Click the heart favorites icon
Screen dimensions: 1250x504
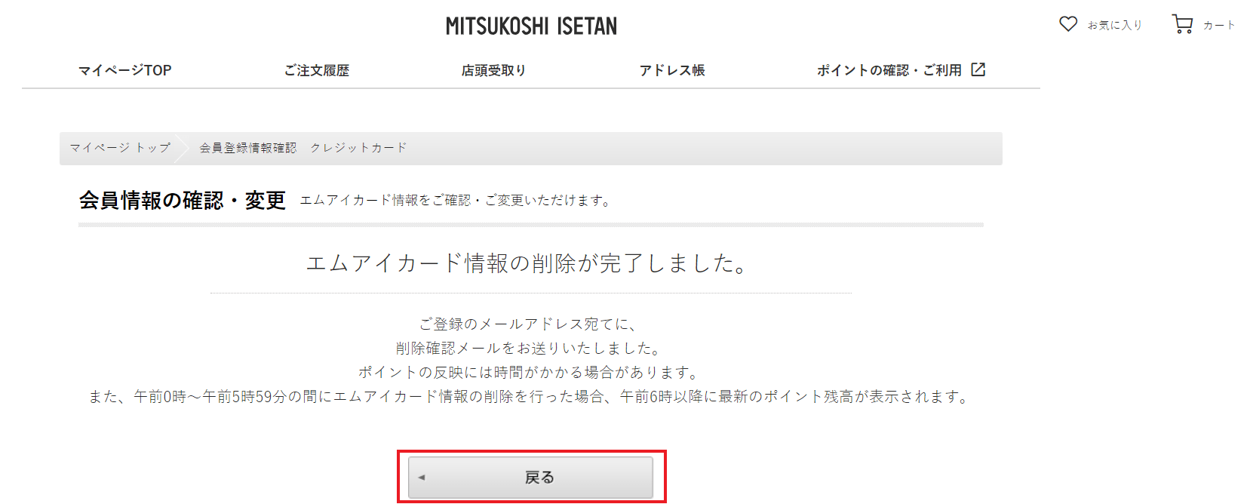(x=1067, y=24)
